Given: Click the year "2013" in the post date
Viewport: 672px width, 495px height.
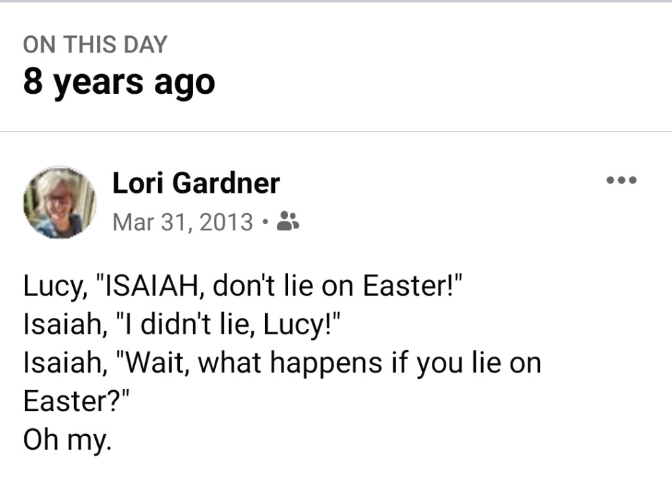Looking at the screenshot, I should (226, 222).
